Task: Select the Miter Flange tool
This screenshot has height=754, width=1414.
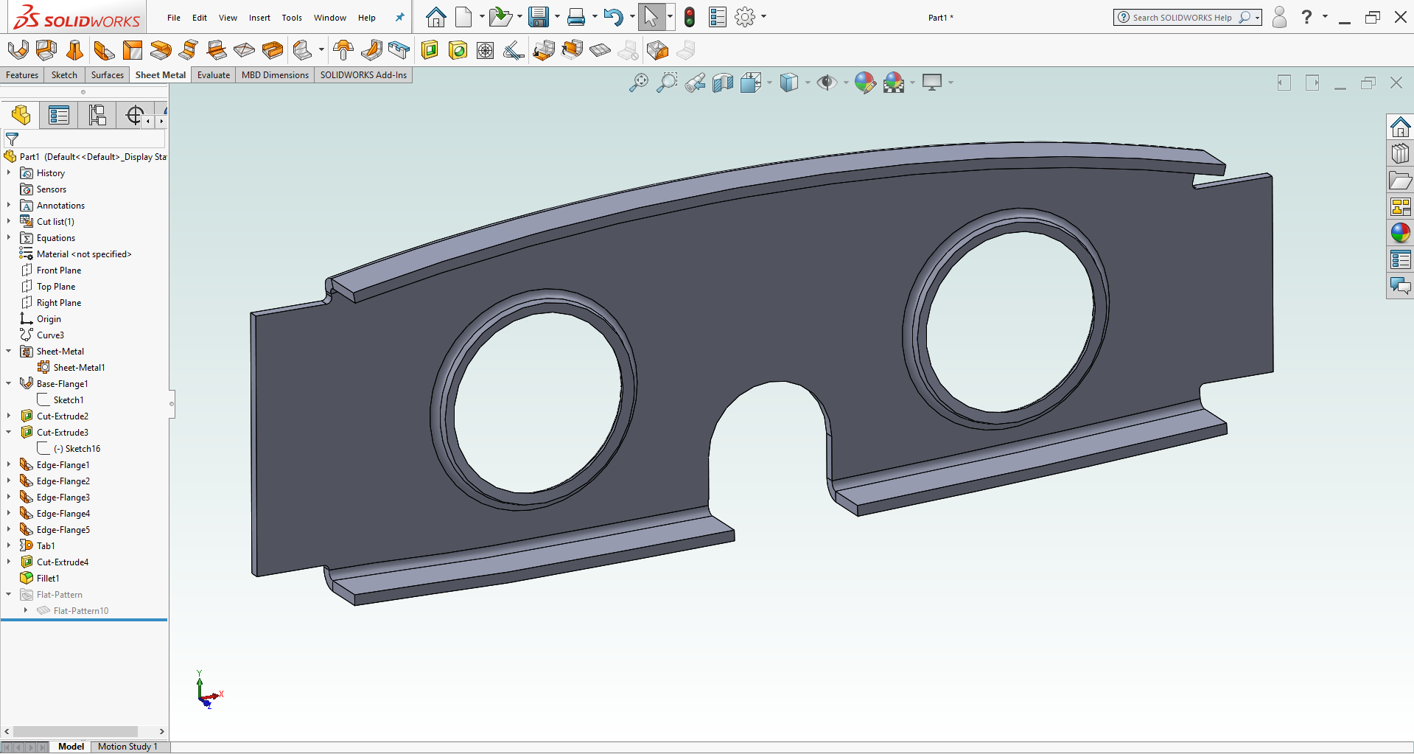Action: tap(132, 50)
